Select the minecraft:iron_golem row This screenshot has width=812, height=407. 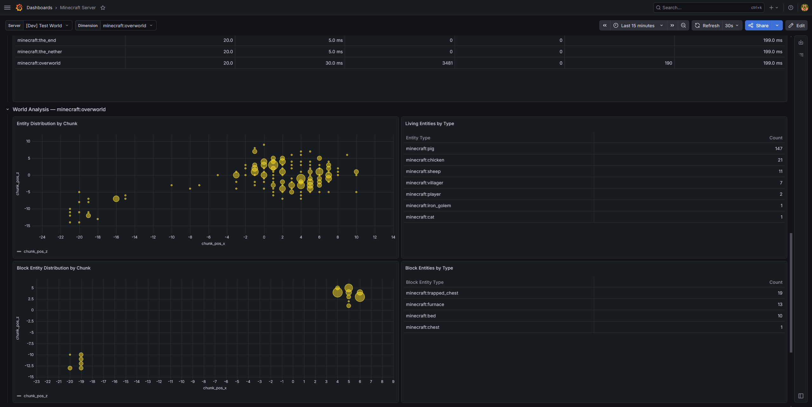pos(594,206)
